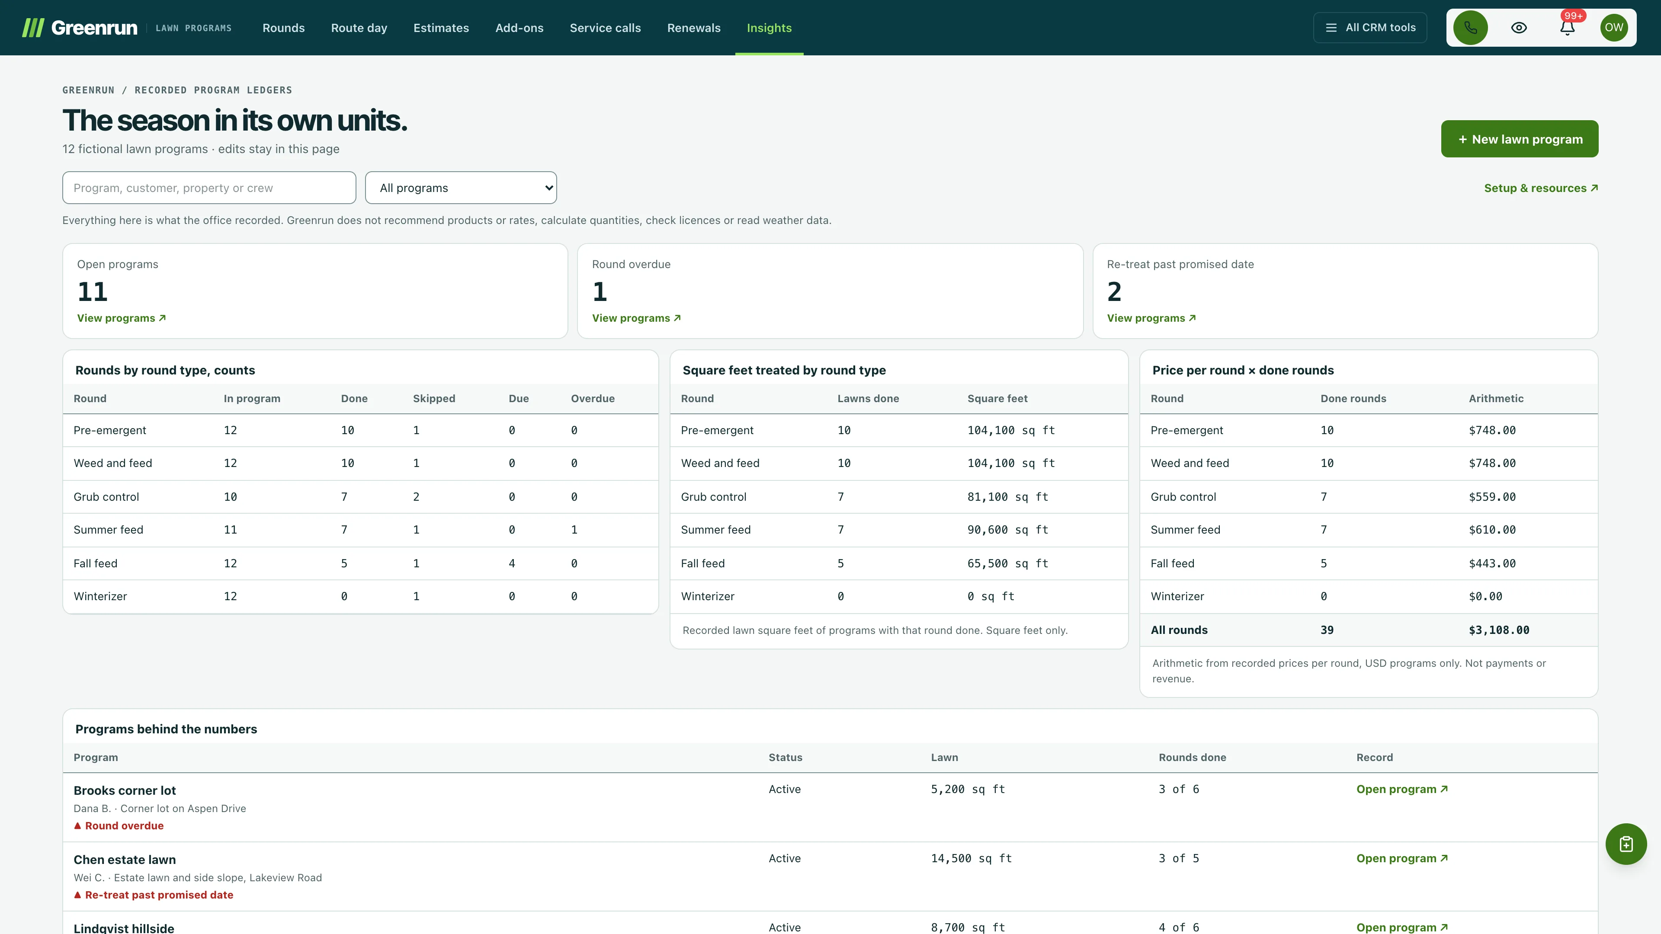Screen dimensions: 1661x934
Task: Click the Round overdue warning on Brooks
Action: [119, 826]
